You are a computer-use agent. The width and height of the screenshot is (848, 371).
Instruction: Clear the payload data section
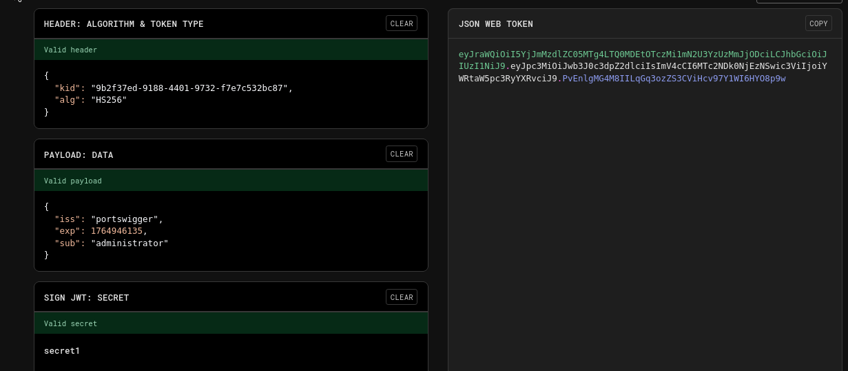click(402, 154)
